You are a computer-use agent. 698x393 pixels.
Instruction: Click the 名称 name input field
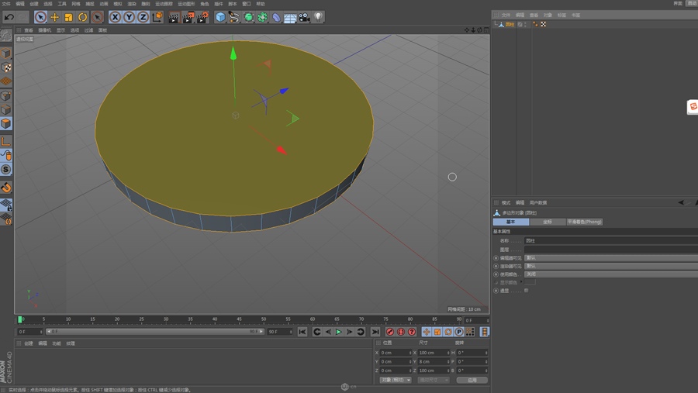tap(611, 241)
